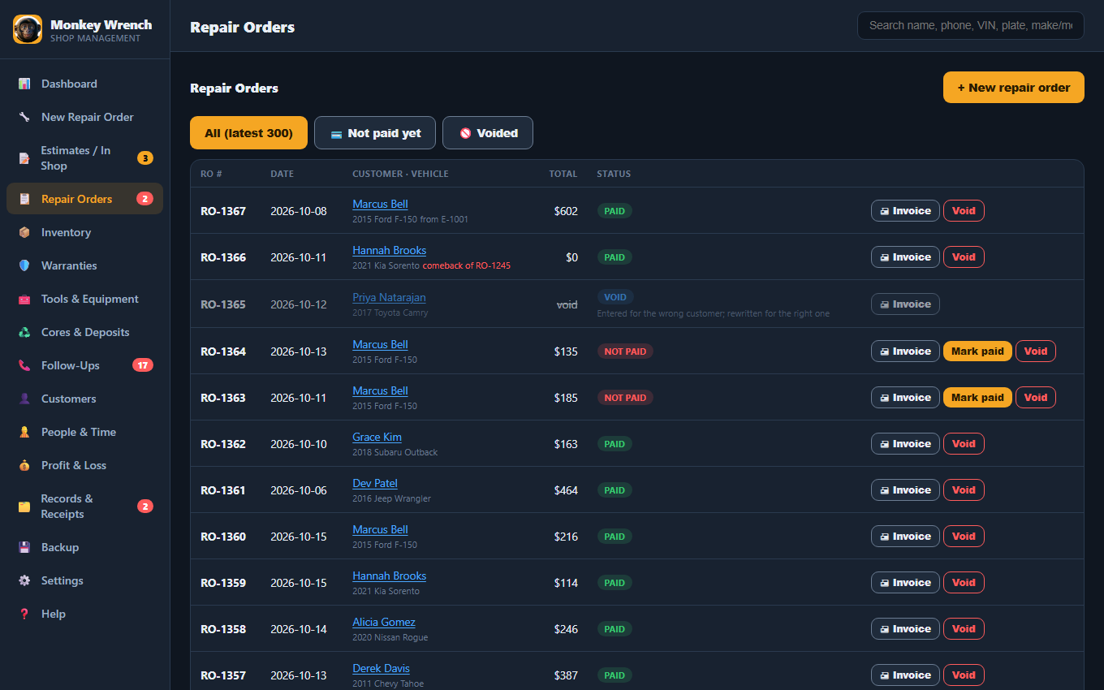Open the Grace Kim customer link
The width and height of the screenshot is (1104, 690).
pyautogui.click(x=377, y=437)
